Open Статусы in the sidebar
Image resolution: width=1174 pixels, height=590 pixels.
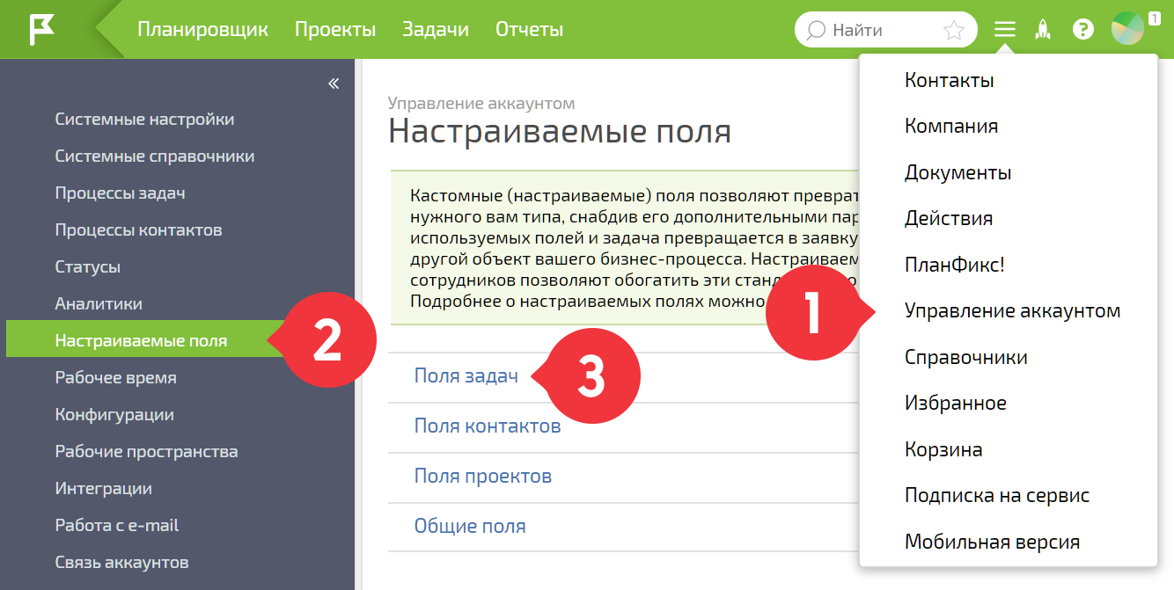point(88,266)
